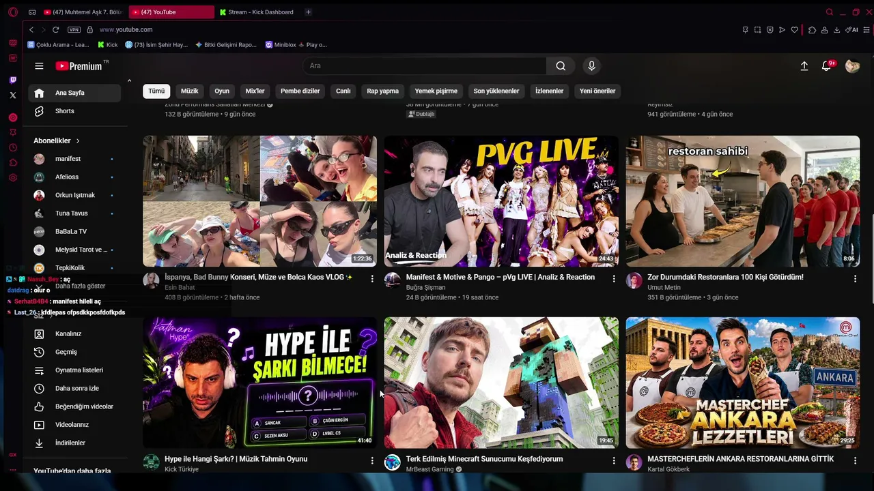Viewport: 874px width, 491px height.
Task: Go back in the browser
Action: tap(31, 30)
